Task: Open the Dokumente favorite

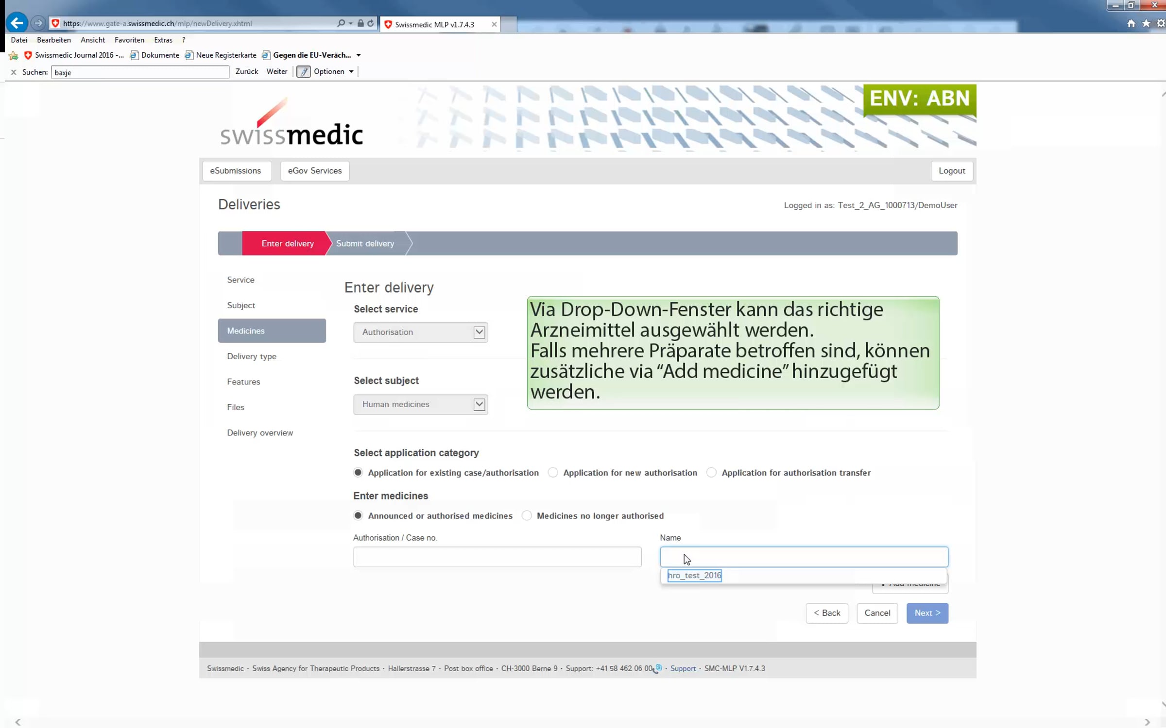Action: (154, 55)
